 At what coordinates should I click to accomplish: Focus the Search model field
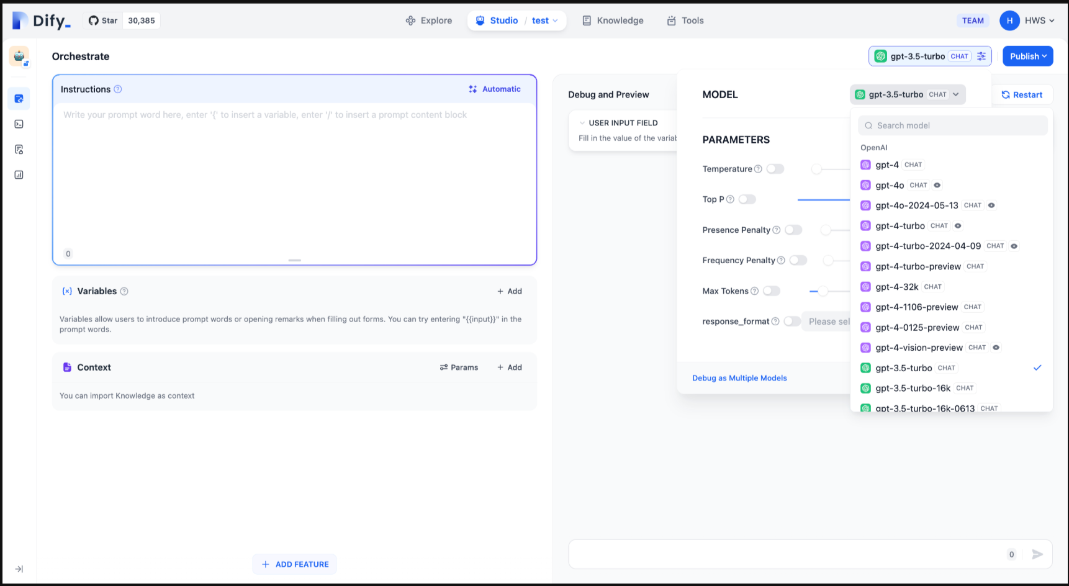tap(953, 125)
